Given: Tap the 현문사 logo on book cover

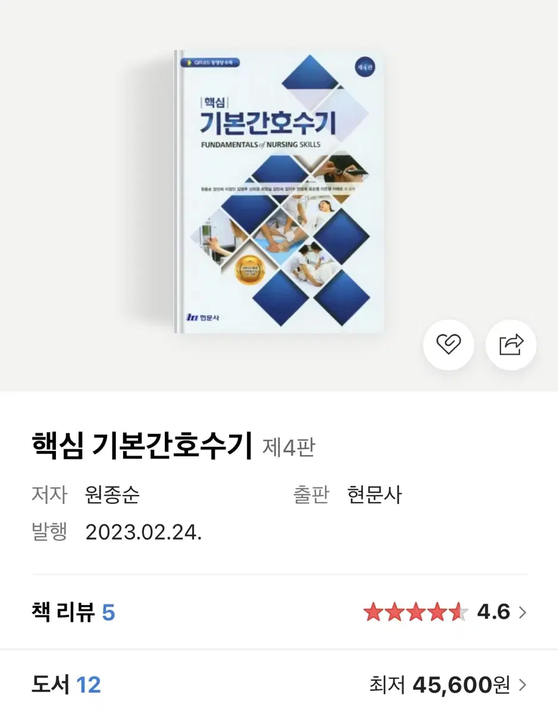Looking at the screenshot, I should (204, 318).
